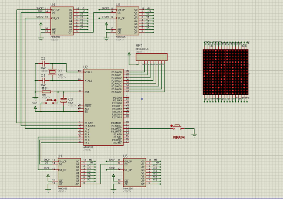Click the SHCP net label at U1
Image resolution: width=283 pixels, height=199 pixels.
(x=46, y=160)
